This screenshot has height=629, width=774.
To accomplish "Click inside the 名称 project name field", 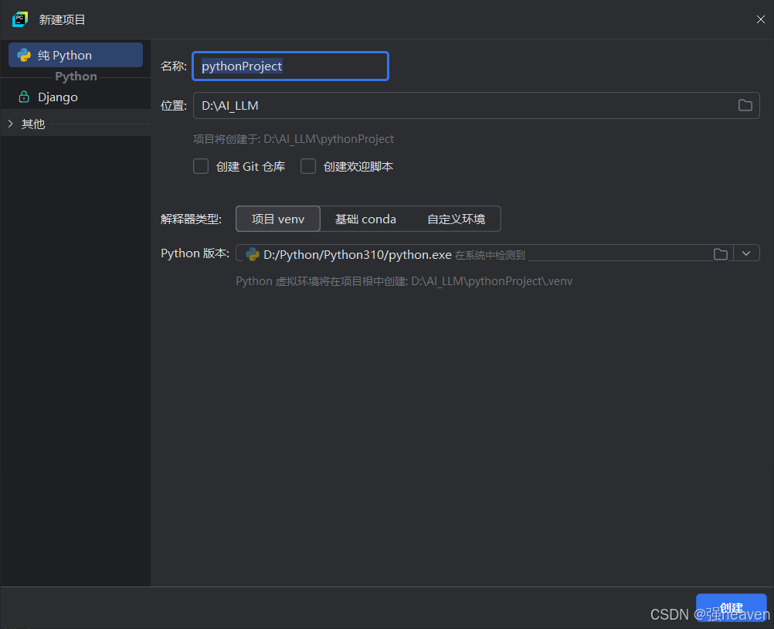I will [x=290, y=66].
